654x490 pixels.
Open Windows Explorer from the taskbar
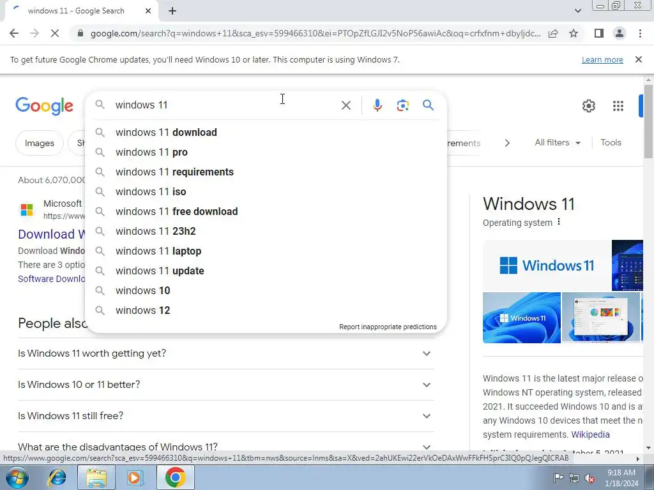pos(96,477)
